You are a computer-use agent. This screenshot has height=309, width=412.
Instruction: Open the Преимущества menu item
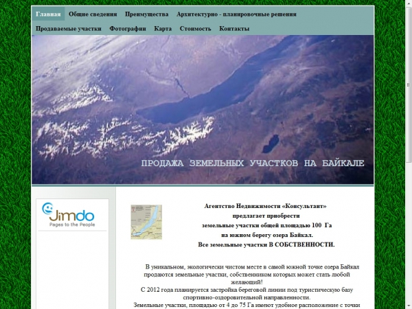tap(147, 14)
